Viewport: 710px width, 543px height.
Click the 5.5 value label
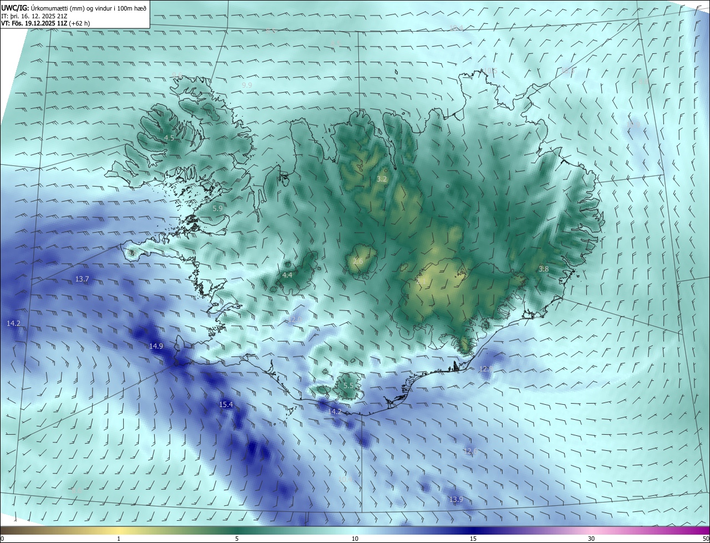coord(348,385)
